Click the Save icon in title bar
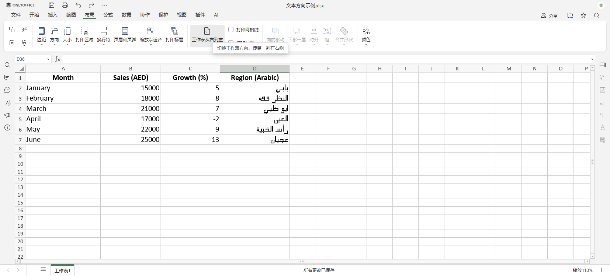Screen dimensions: 610x276 pos(52,5)
